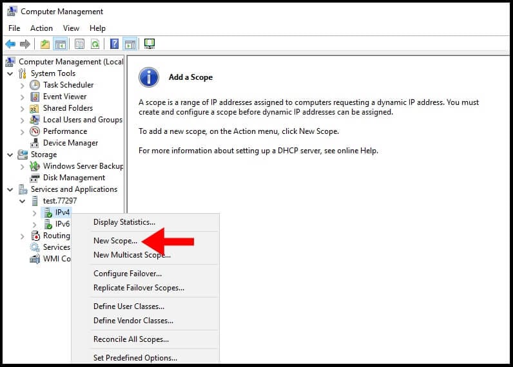Click the Computer Management title bar icon
513x367 pixels.
coord(12,12)
